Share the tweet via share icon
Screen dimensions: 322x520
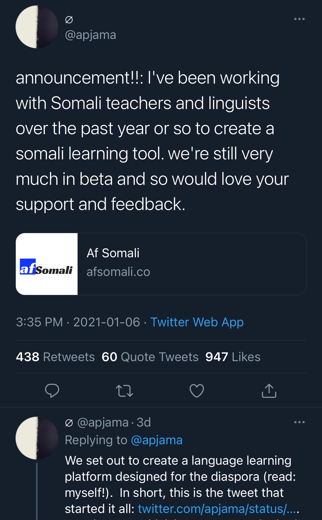[x=269, y=391]
